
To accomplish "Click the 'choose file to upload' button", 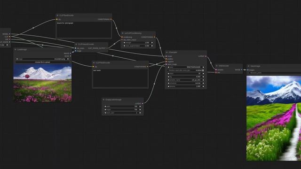I will (42, 62).
